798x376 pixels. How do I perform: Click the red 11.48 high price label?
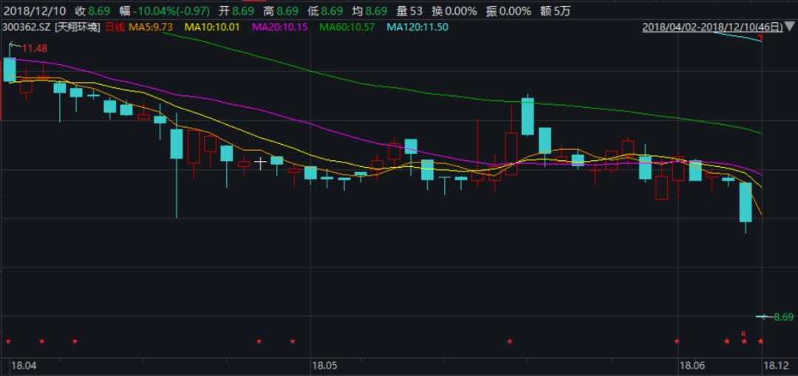[35, 48]
